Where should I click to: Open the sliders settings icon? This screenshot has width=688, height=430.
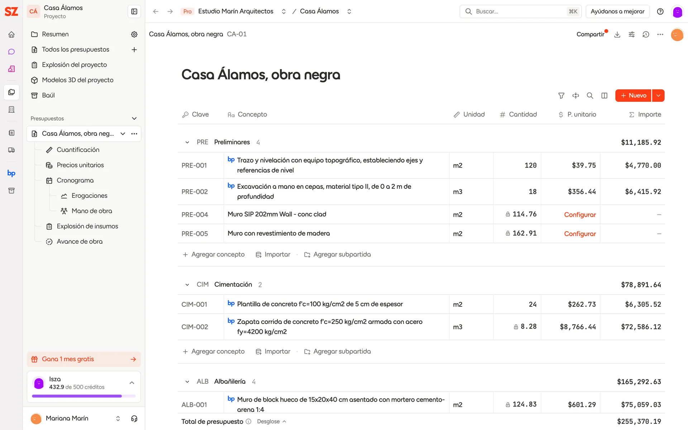631,34
